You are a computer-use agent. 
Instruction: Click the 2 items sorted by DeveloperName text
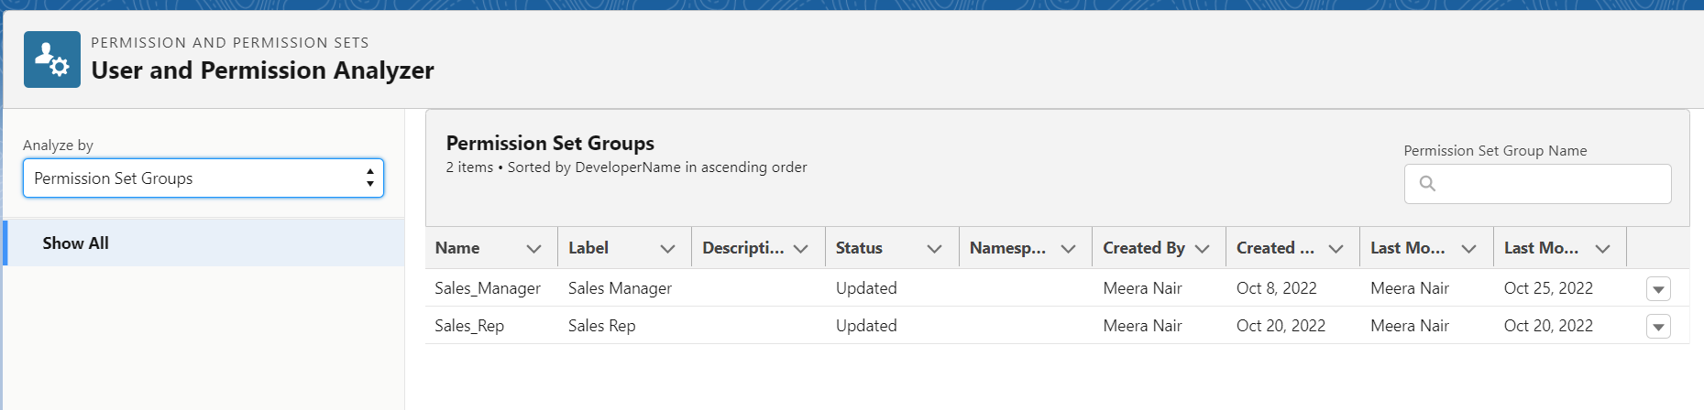pos(627,167)
